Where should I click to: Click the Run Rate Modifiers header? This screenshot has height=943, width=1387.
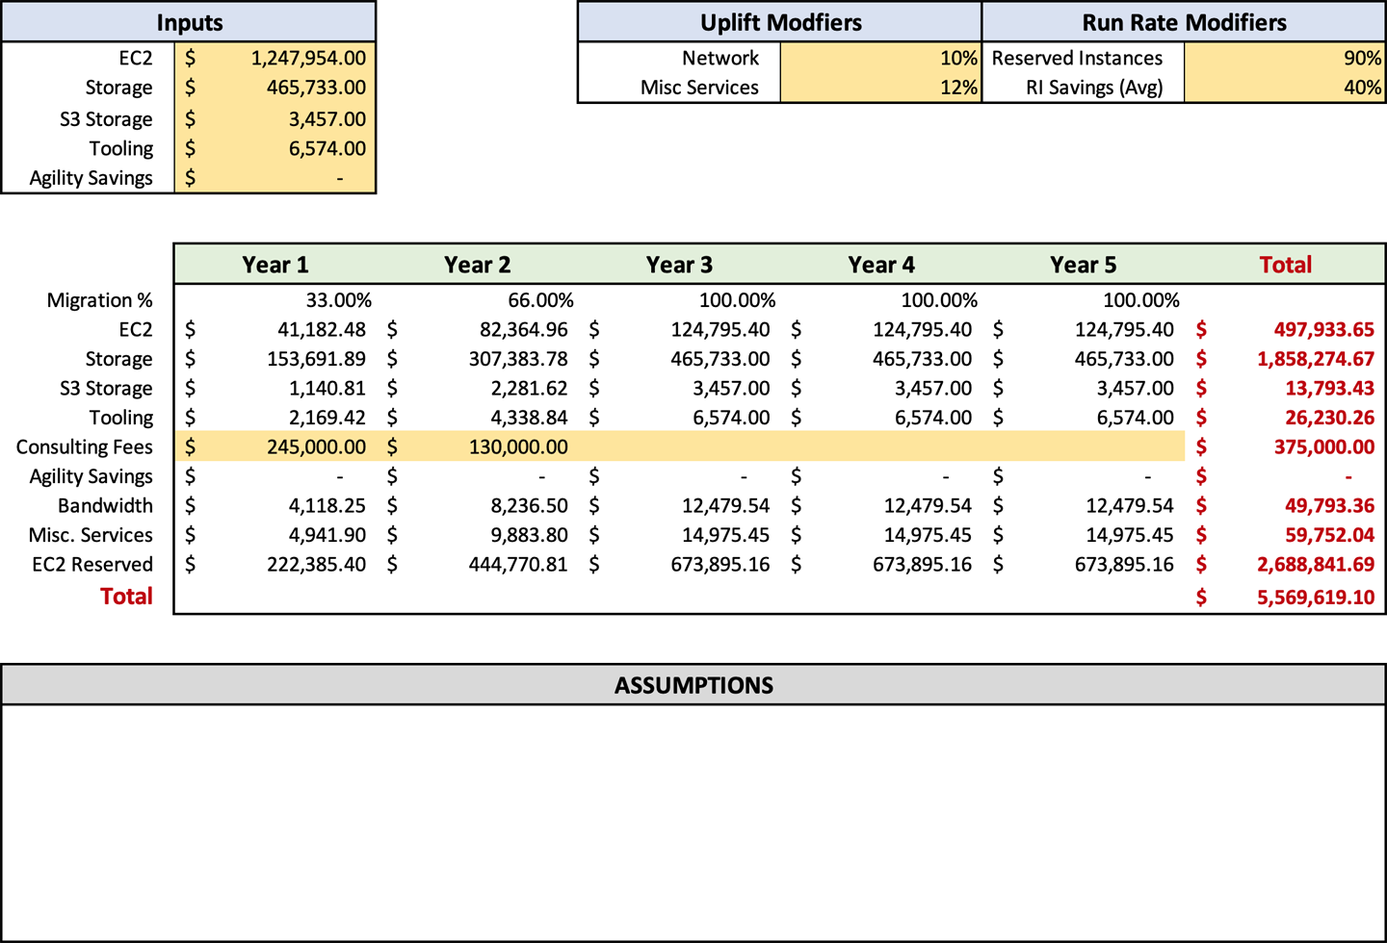(1184, 22)
